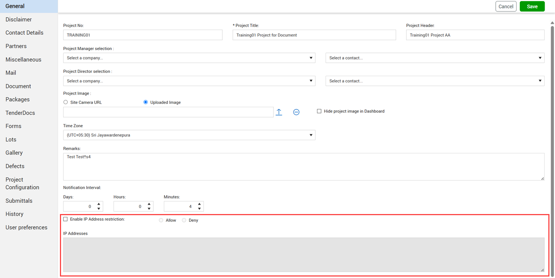This screenshot has height=278, width=555.
Task: Enable IP Address restriction checkbox
Action: click(x=65, y=219)
